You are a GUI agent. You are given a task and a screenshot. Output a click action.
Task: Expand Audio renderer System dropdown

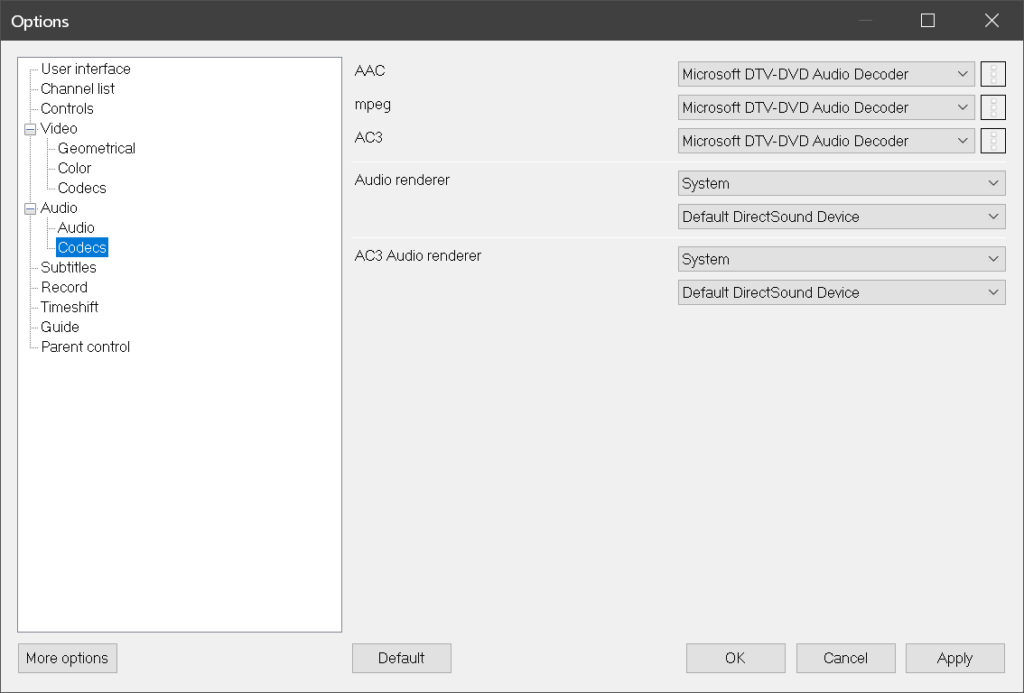coord(841,183)
